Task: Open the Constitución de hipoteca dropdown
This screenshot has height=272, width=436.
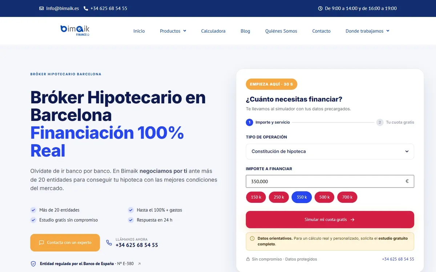Action: [x=330, y=152]
